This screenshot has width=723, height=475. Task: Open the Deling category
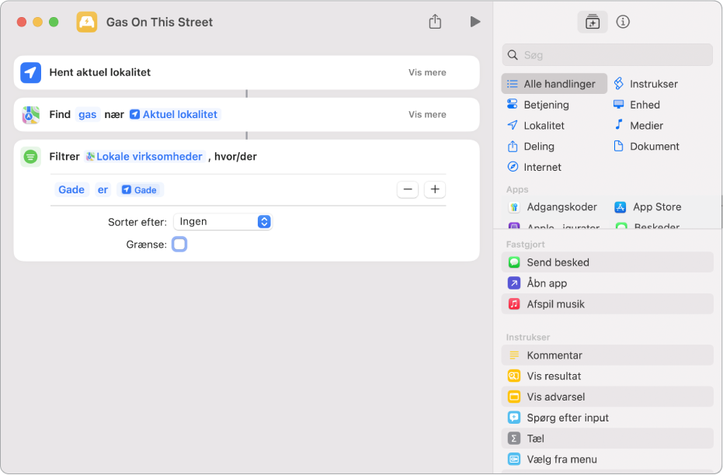(x=530, y=147)
